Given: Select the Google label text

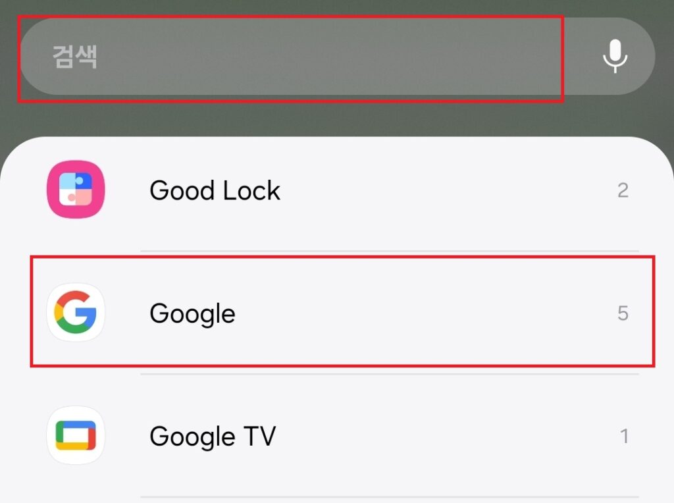Looking at the screenshot, I should click(x=193, y=314).
